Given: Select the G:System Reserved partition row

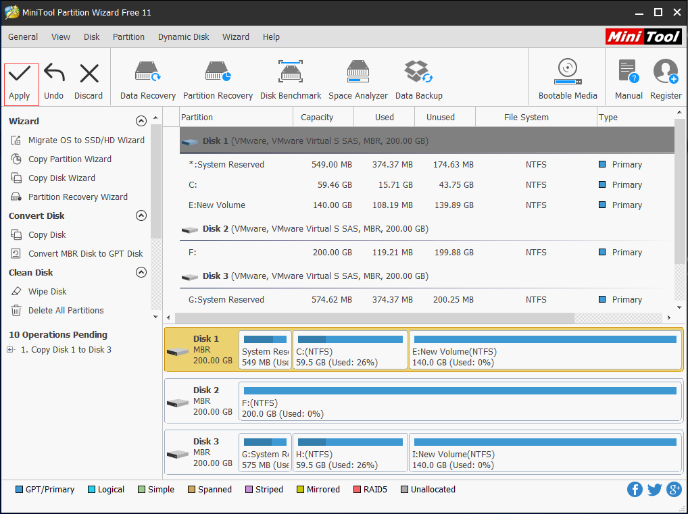Looking at the screenshot, I should tap(427, 299).
